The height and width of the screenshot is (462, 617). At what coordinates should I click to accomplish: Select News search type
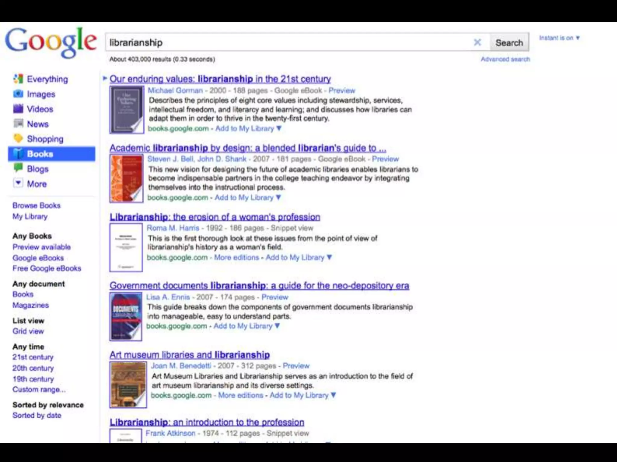[x=38, y=124]
